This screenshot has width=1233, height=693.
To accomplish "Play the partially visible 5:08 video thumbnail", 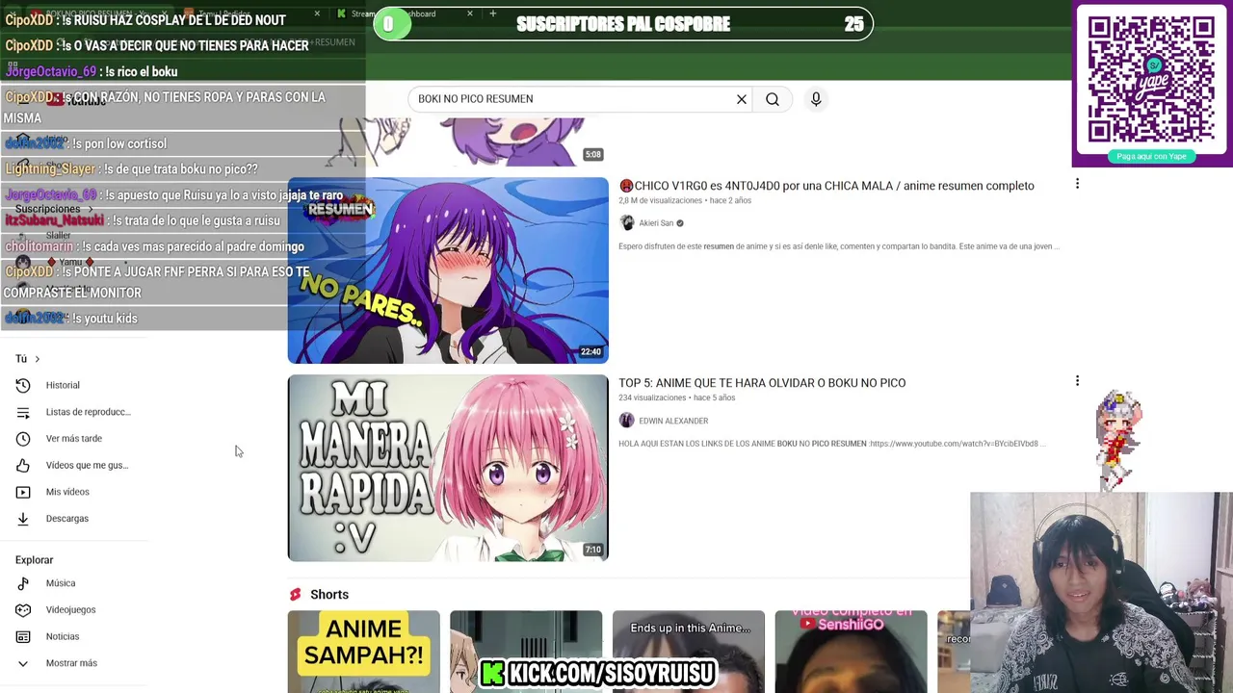I will [448, 141].
